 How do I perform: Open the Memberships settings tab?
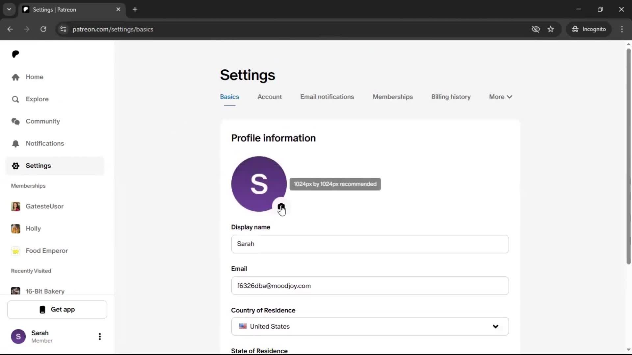click(393, 97)
